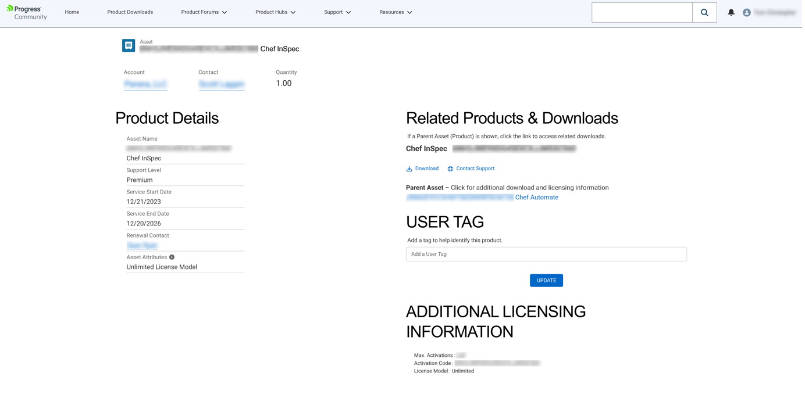The height and width of the screenshot is (394, 805).
Task: Click into the top search box
Action: point(642,12)
